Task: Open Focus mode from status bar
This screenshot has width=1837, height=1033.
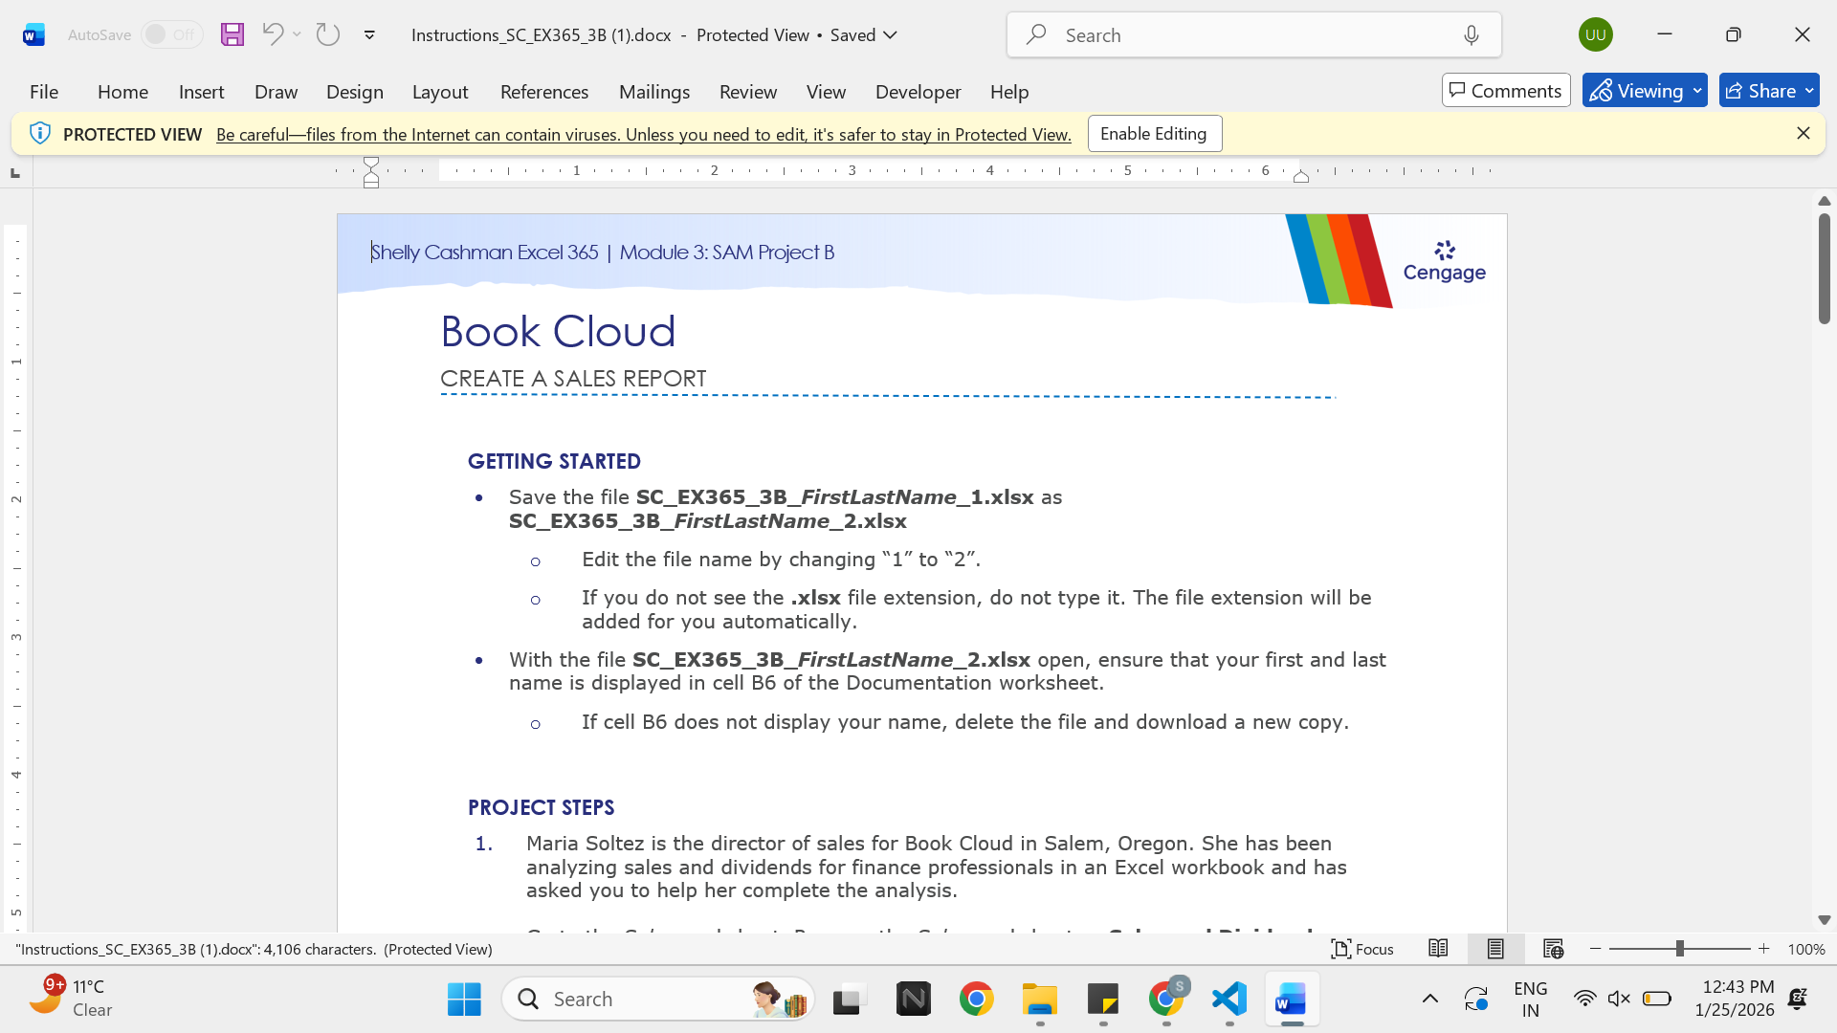Action: click(x=1362, y=949)
